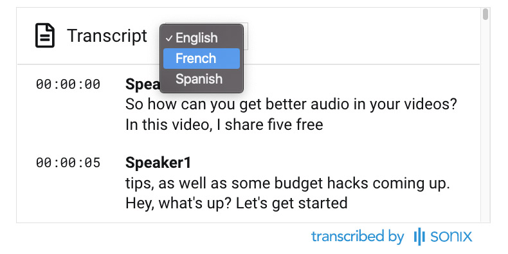Click the transcript document icon
Image resolution: width=508 pixels, height=254 pixels.
click(x=45, y=35)
